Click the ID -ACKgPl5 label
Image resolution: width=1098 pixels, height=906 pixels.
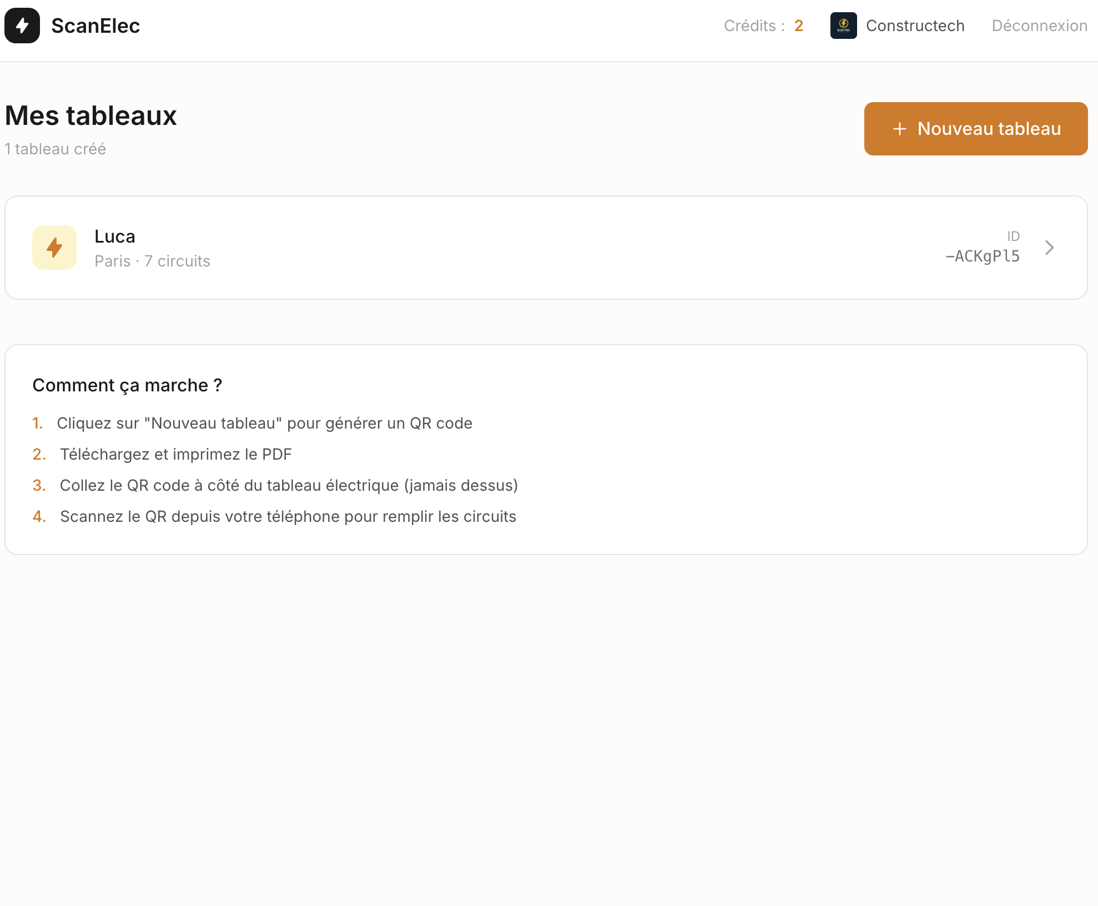982,255
